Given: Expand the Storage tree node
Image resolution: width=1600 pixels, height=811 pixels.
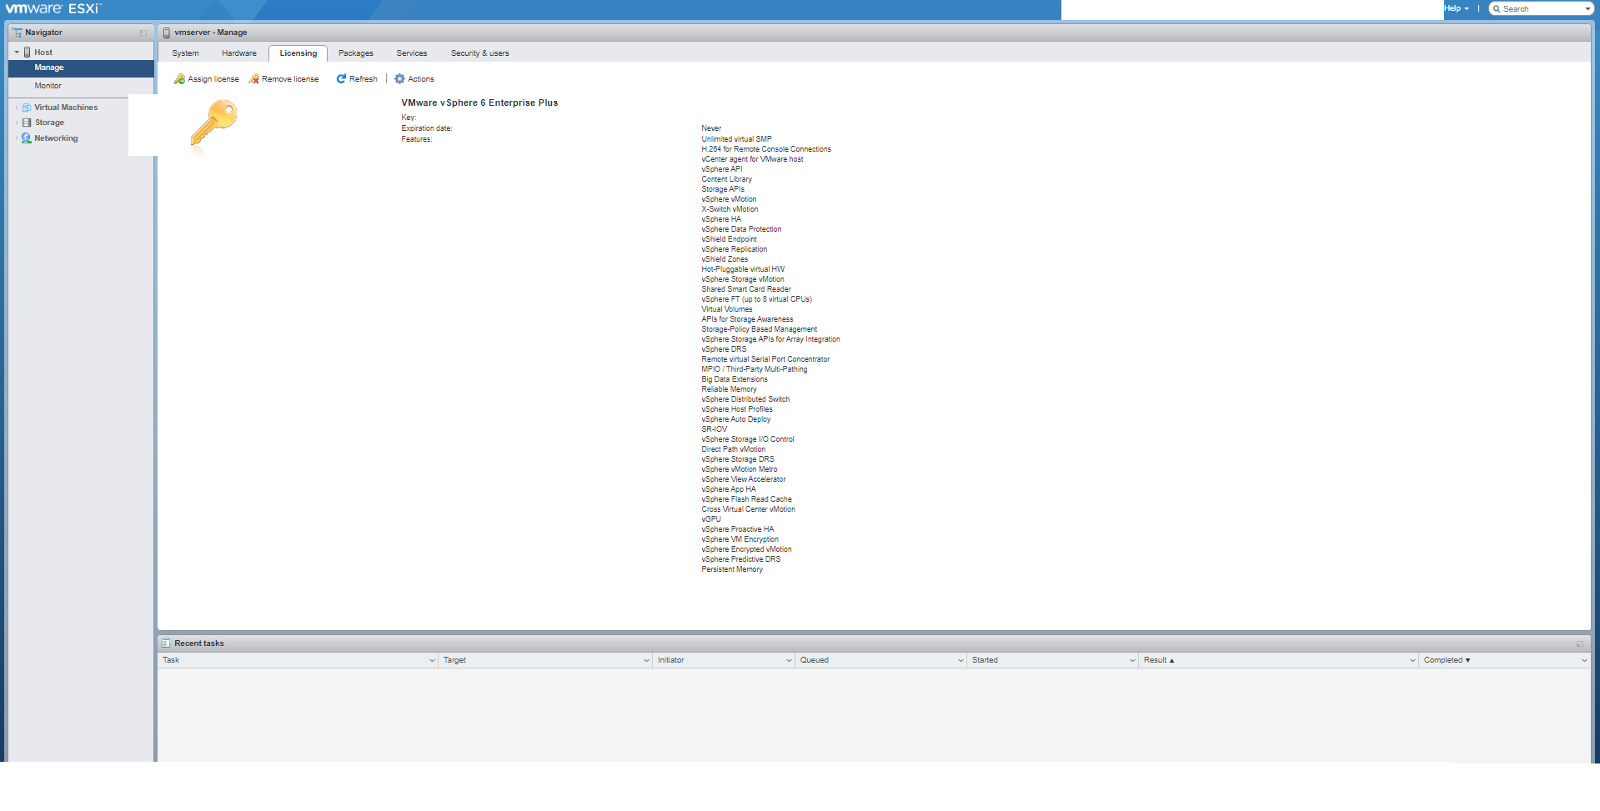Looking at the screenshot, I should coord(17,123).
